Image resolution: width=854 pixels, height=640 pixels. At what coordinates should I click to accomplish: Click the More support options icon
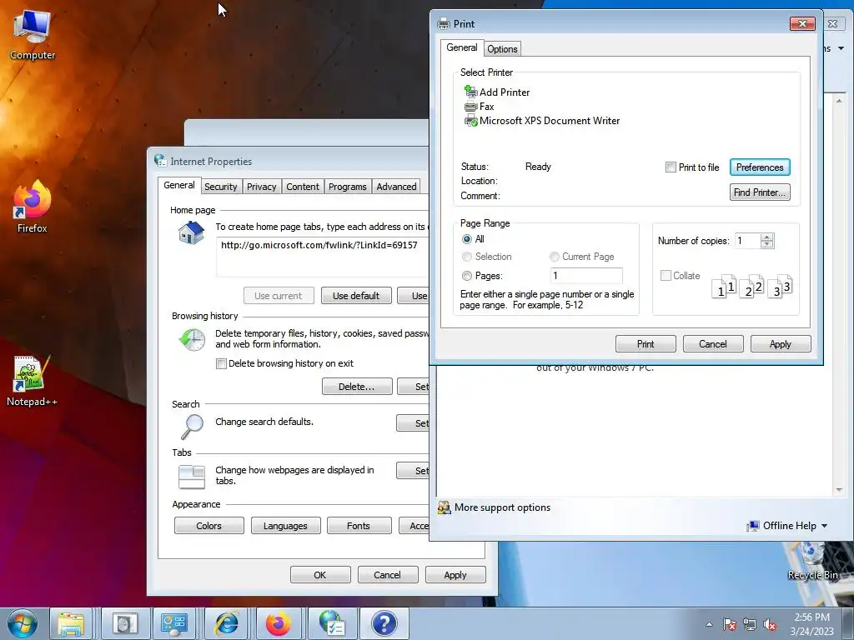click(x=445, y=507)
